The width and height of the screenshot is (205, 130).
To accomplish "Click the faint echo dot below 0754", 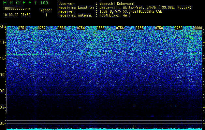I will tap(80, 108).
